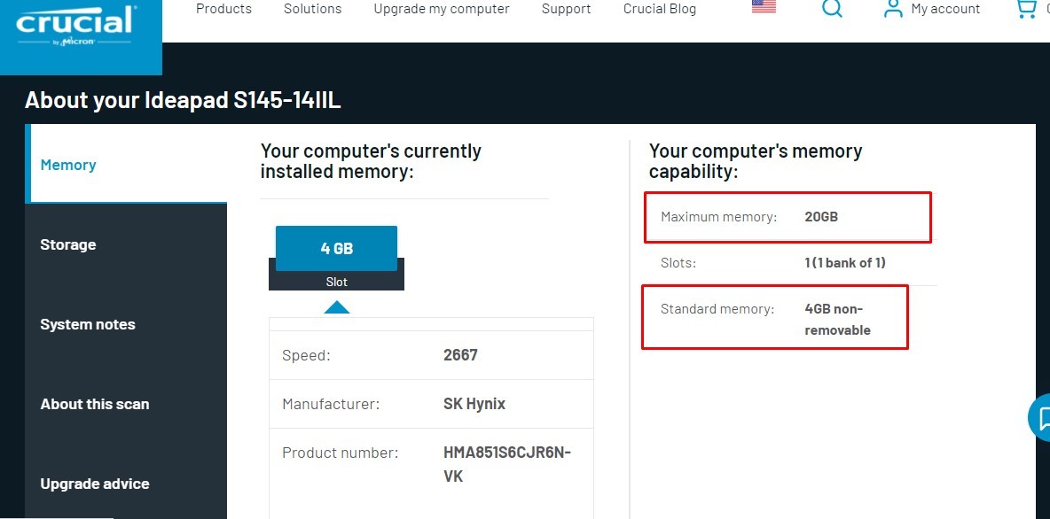
Task: Select the Memory sidebar tab
Action: [126, 164]
